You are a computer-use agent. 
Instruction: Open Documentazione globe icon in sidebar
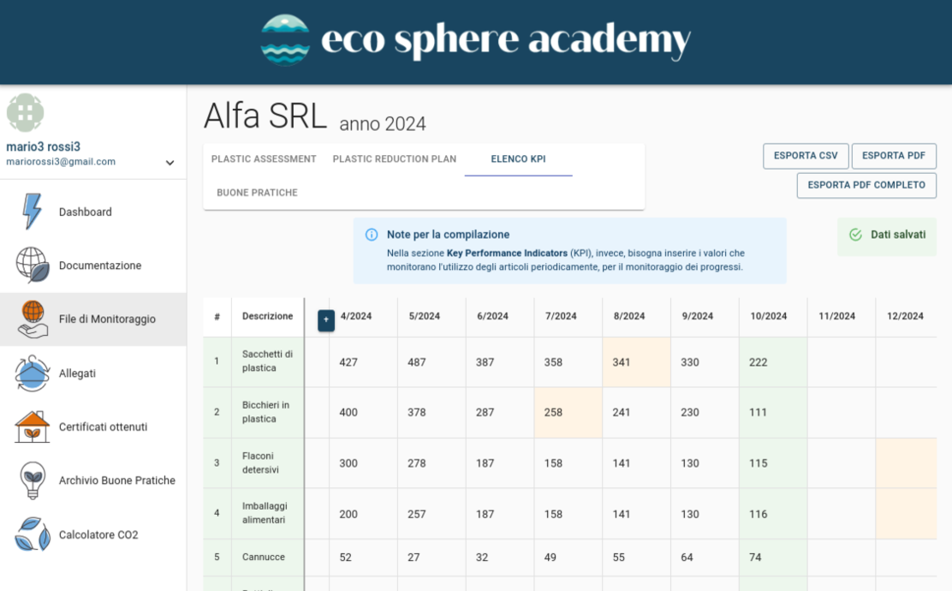point(33,266)
